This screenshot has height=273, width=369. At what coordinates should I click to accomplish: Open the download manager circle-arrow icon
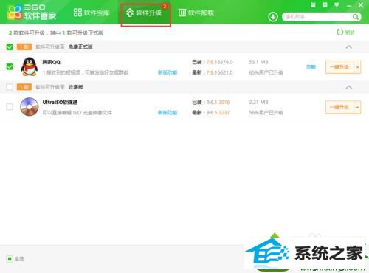[273, 17]
